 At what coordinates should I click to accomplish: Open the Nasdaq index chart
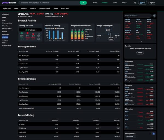[151, 23]
